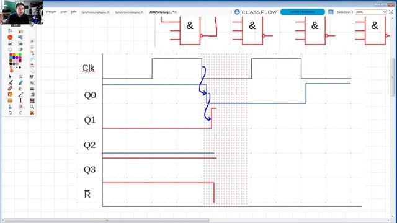Go to the next page arrow icon
Screen dimensions: 397x223
(20, 43)
